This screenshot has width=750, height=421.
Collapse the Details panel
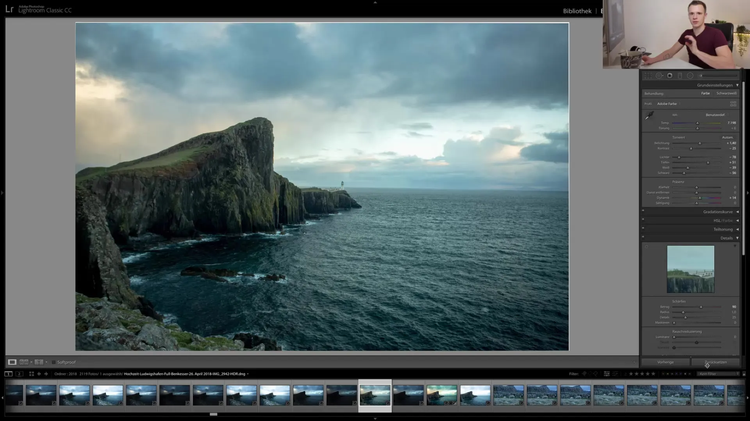[737, 238]
